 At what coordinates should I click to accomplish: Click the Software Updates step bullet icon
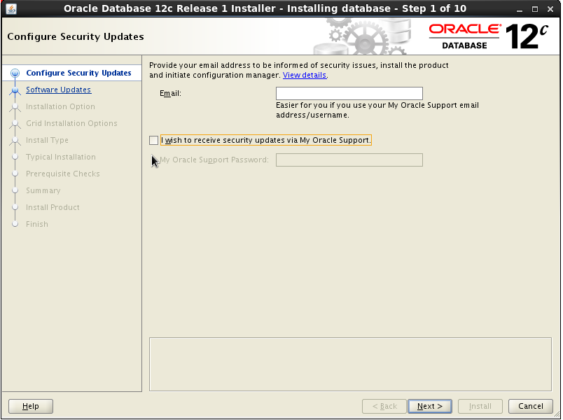15,90
